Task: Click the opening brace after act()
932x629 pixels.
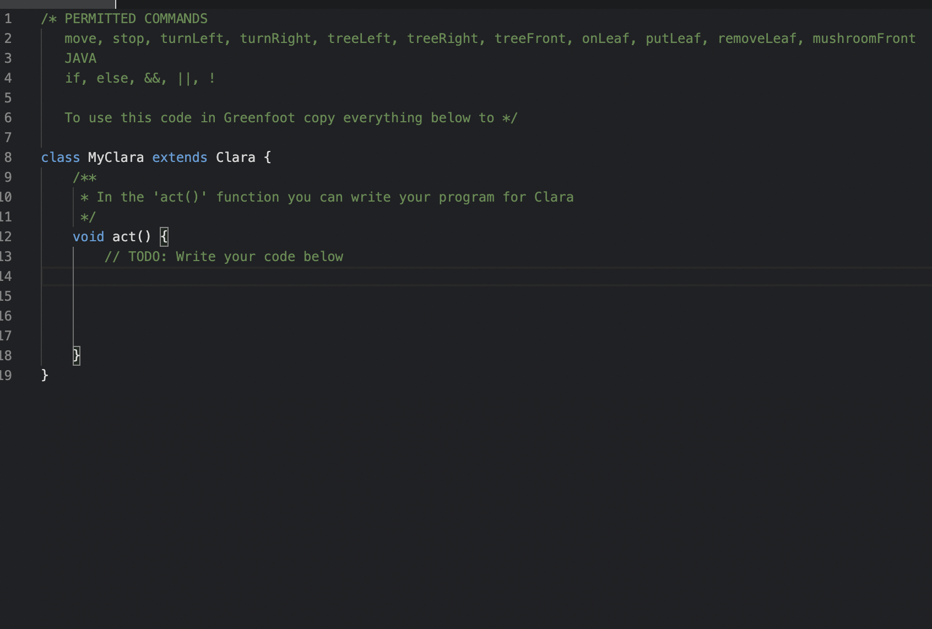Action: coord(164,237)
